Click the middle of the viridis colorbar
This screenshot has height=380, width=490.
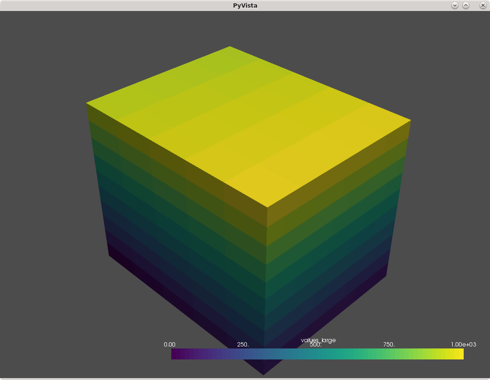pyautogui.click(x=317, y=354)
